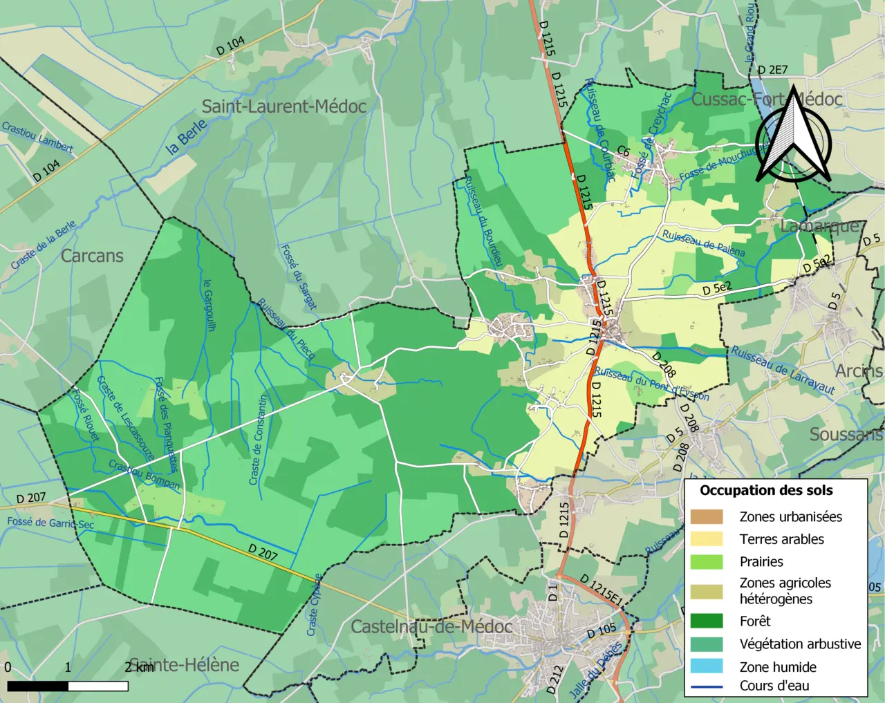Click the 'Jalle du Déhès' label

(x=596, y=669)
